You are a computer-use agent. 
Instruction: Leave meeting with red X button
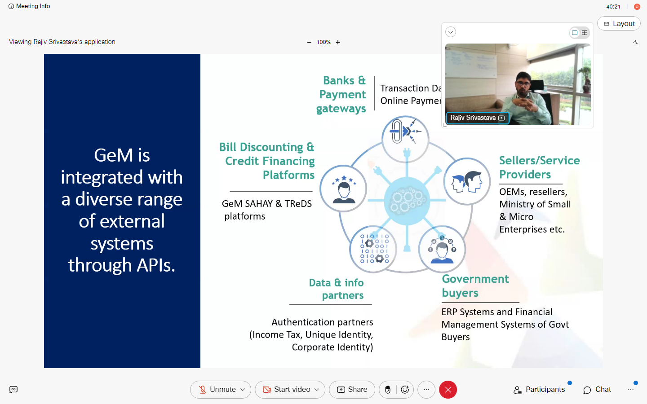[x=448, y=390]
